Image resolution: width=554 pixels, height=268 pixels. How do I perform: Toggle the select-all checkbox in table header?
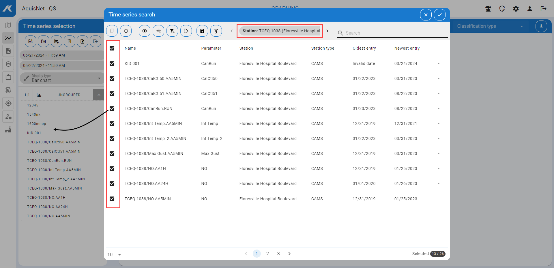tap(112, 48)
